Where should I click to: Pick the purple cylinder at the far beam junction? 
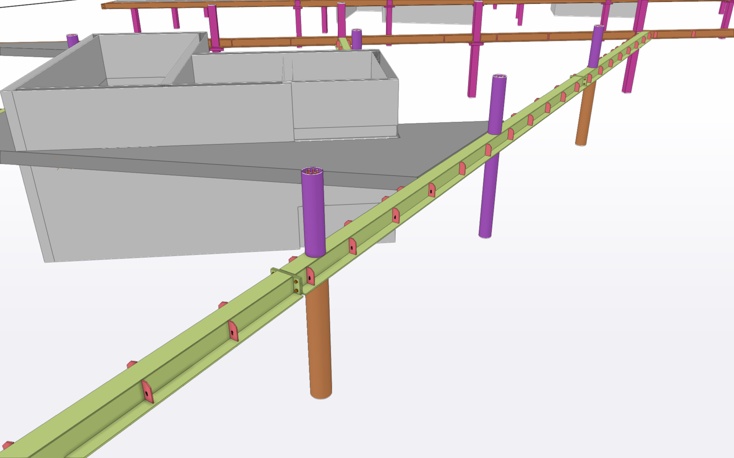point(596,46)
